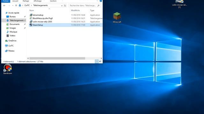Open recent locations dropdown arrow
Screen dimensions: 204x114
[13, 6]
